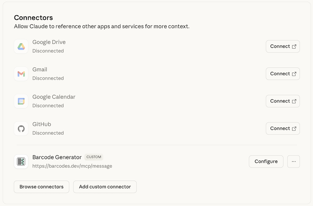Click Add custom connector
Screen dimensions: 313x206
[105, 187]
